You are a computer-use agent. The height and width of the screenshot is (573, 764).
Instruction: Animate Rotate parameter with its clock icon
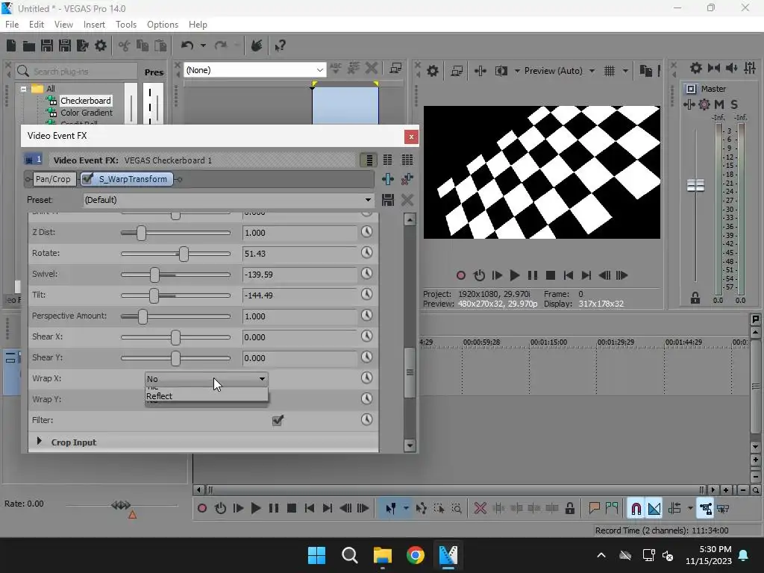[366, 252]
